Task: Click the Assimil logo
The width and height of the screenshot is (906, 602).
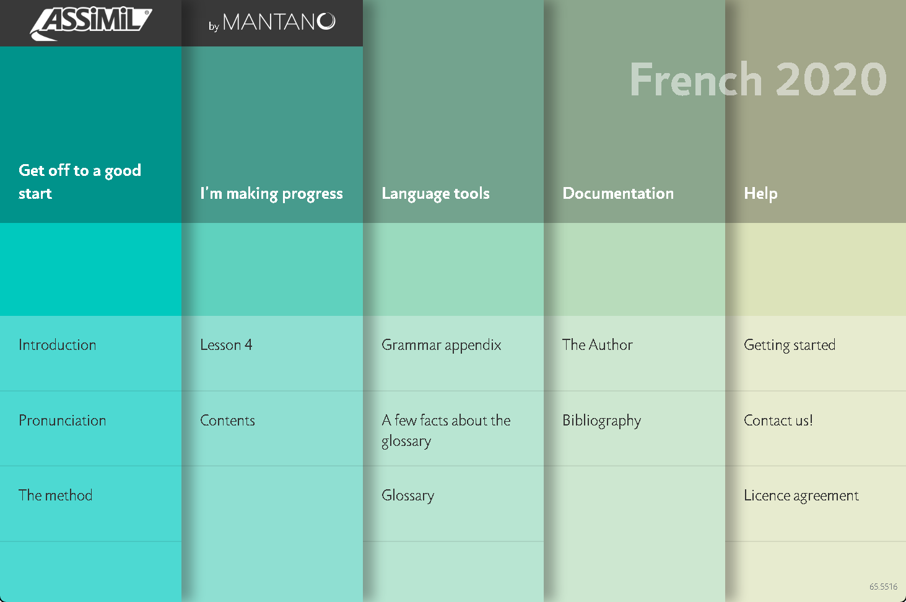Action: point(90,24)
